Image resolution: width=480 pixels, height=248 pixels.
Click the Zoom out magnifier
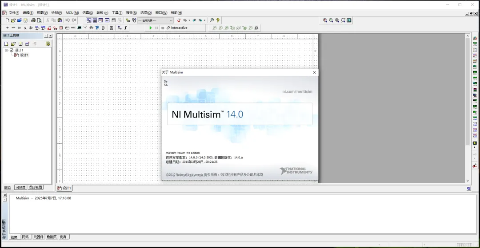[331, 20]
